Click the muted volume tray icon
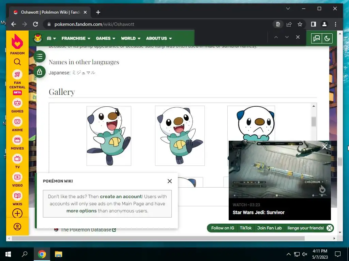Viewport: 349px width, 261px height. pos(305,254)
